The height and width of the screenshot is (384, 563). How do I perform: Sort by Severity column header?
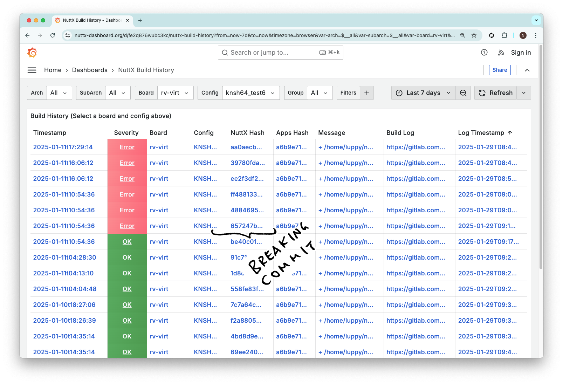(x=126, y=133)
